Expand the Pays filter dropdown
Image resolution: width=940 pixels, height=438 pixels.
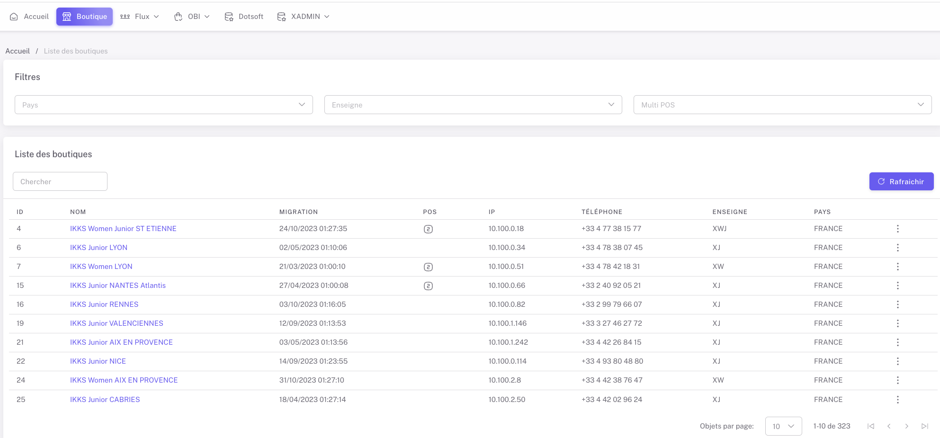click(x=163, y=105)
